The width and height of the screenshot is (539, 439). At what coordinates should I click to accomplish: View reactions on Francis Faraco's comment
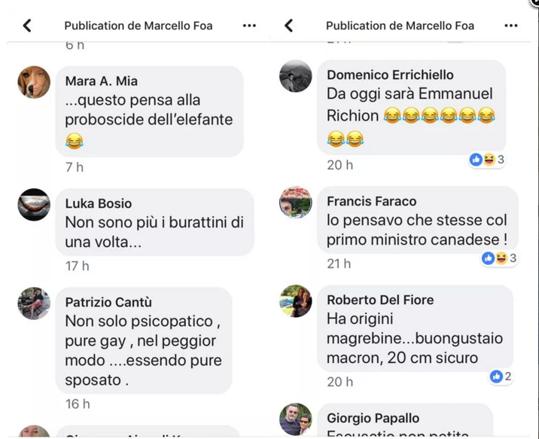click(x=499, y=258)
